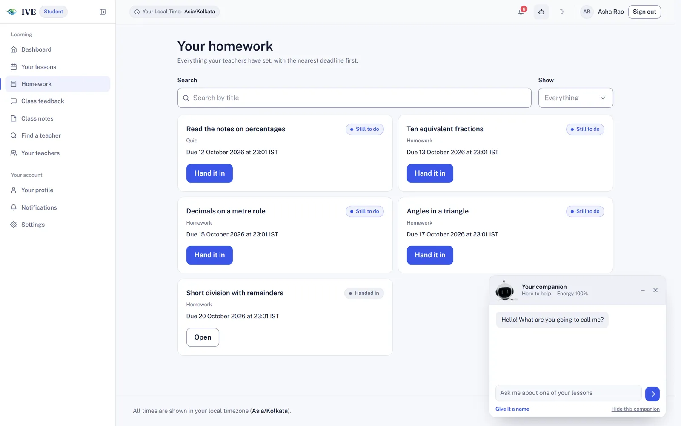Open Dashboard from the sidebar
The height and width of the screenshot is (426, 681).
57,49
